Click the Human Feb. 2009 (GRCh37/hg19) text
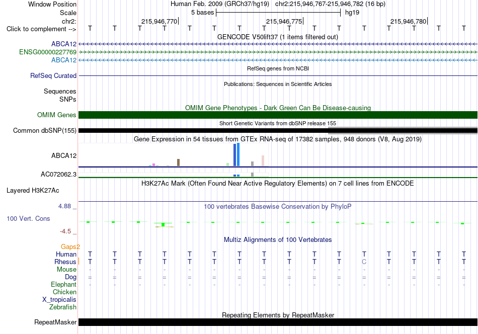478x334 pixels. (220, 4)
